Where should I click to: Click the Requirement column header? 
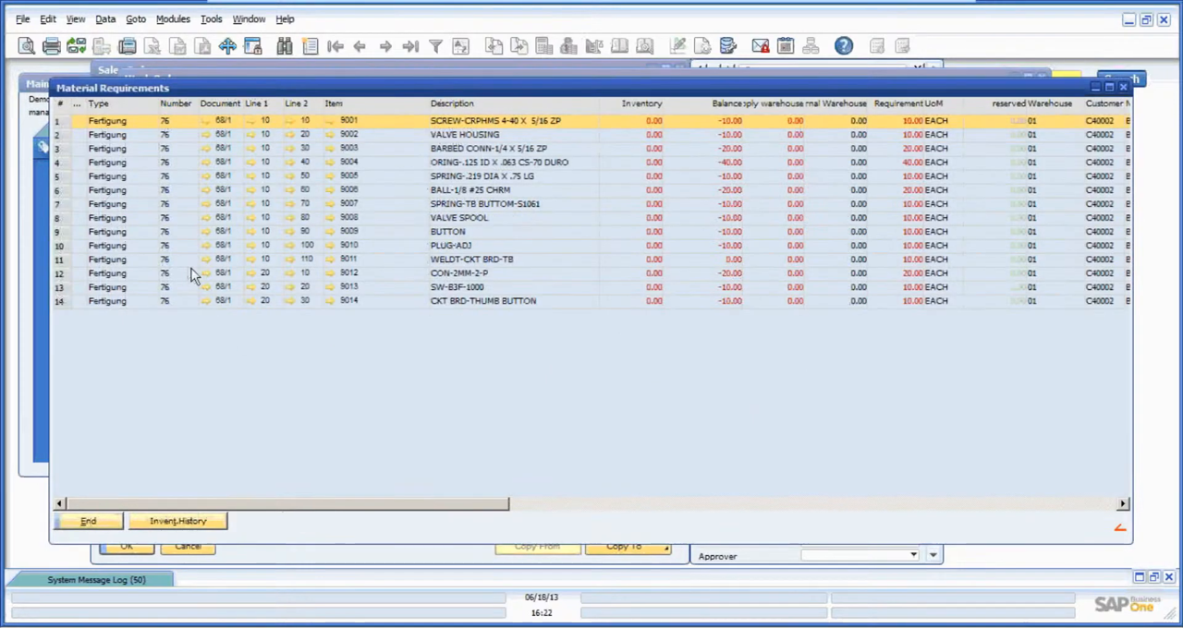(x=897, y=103)
